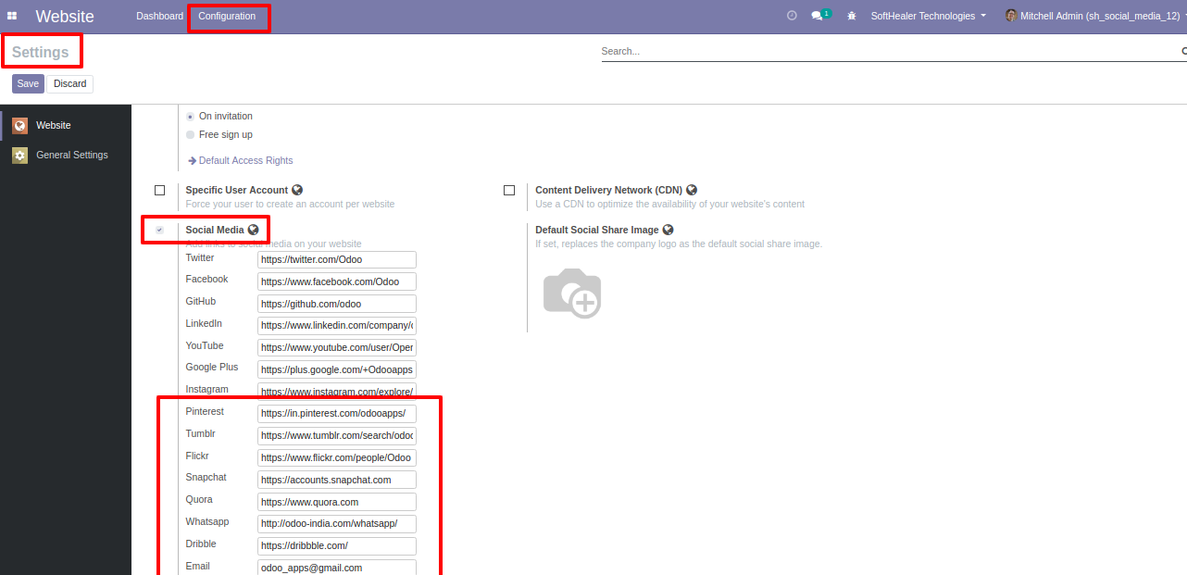Edit the LinkedIn URL field
Viewport: 1187px width, 575px height.
337,326
